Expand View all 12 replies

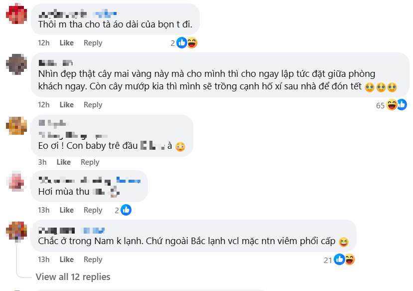click(x=73, y=277)
